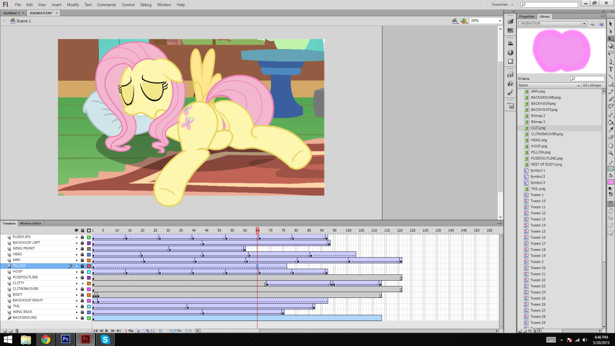Toggle visibility of the BACKGROUND layer
This screenshot has height=346, width=615.
click(76, 318)
